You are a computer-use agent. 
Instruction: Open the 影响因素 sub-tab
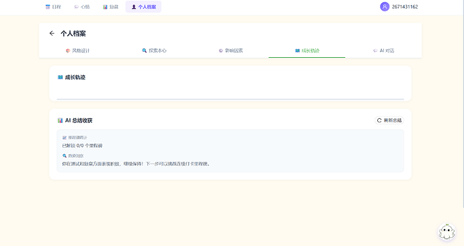231,50
